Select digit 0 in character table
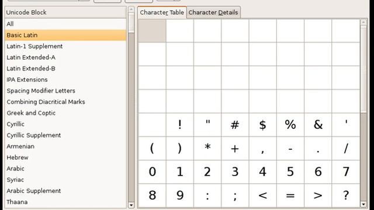 pos(152,172)
